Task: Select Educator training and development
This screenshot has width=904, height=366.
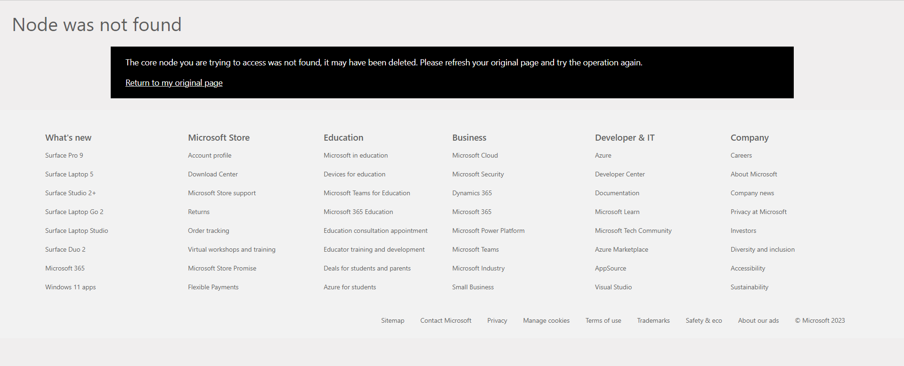Action: 374,249
